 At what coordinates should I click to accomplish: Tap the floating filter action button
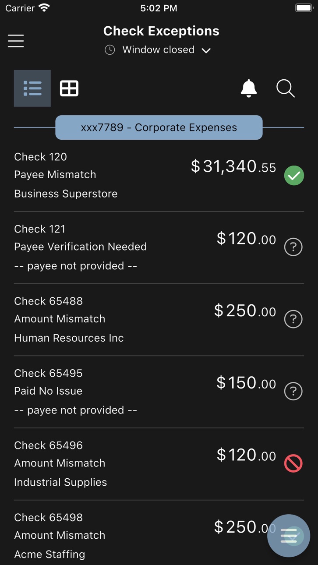[x=289, y=536]
